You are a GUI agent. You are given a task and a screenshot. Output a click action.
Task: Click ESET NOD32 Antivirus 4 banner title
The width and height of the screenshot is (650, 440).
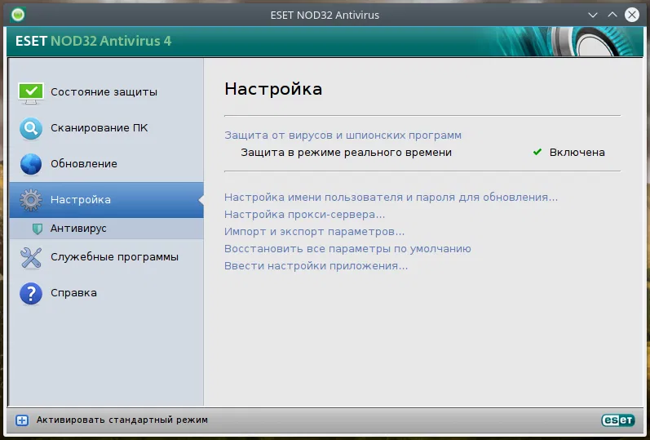[x=93, y=41]
